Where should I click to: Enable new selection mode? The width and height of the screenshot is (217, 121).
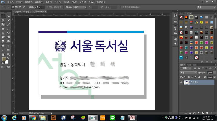coord(13,7)
